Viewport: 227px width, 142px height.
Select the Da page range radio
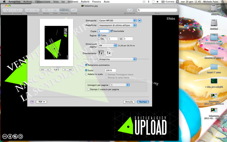coord(99,39)
